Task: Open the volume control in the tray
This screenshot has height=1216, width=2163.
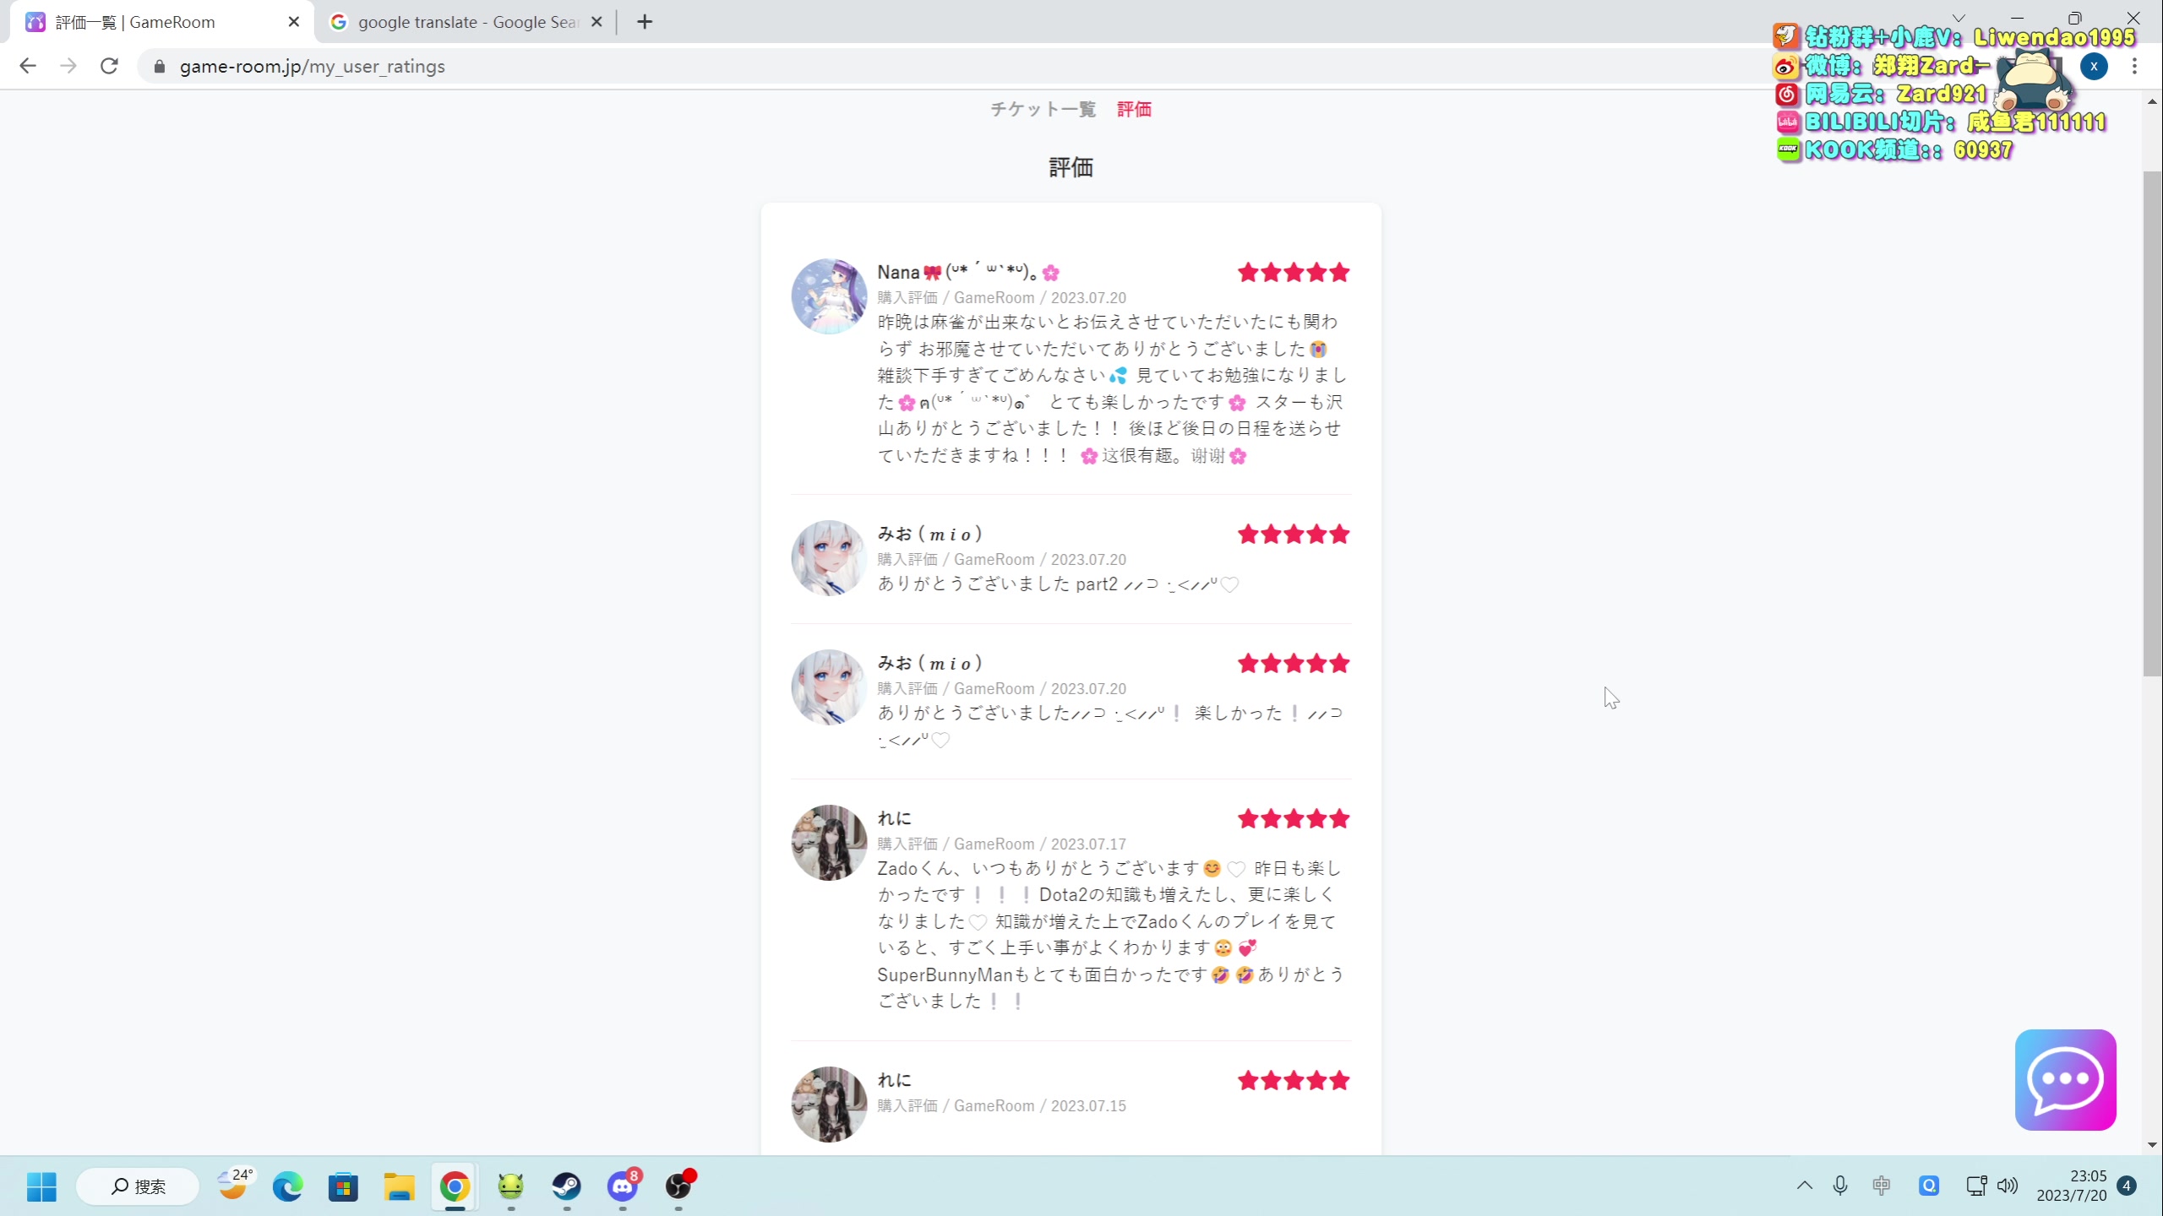Action: point(2008,1186)
